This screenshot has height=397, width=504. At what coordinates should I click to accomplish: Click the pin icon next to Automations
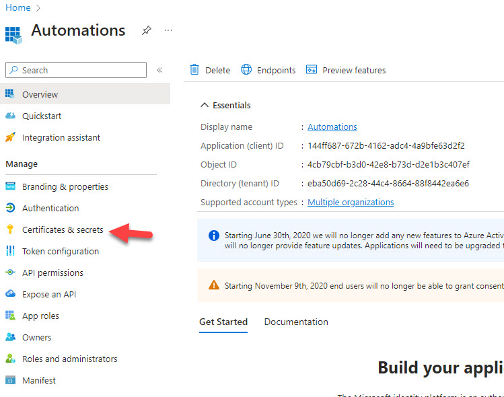[x=146, y=31]
